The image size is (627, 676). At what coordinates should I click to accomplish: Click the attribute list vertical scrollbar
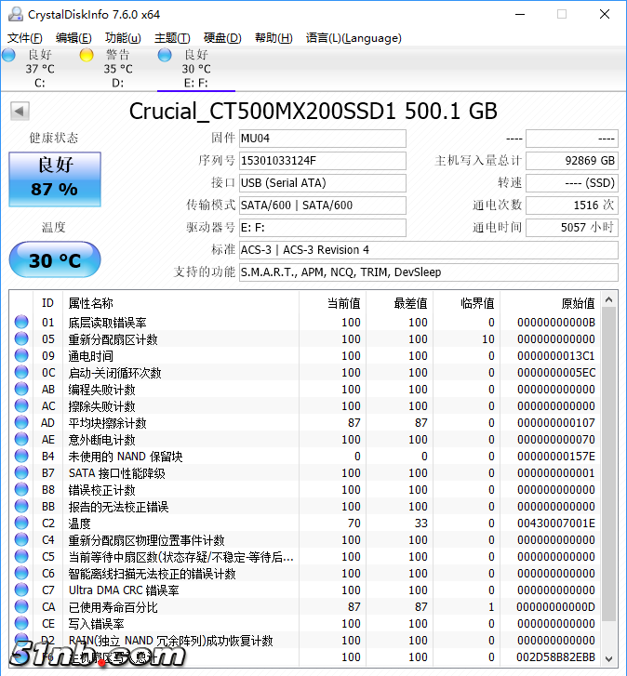[x=609, y=465]
